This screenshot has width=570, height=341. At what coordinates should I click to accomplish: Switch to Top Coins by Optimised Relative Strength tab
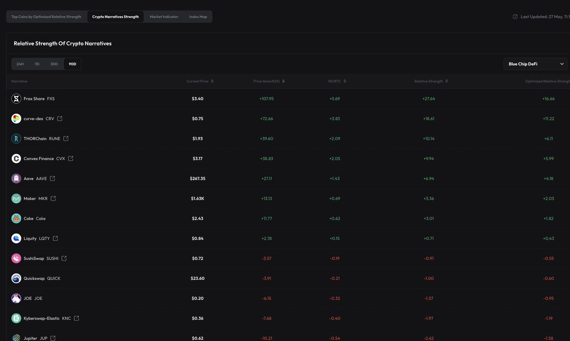47,17
